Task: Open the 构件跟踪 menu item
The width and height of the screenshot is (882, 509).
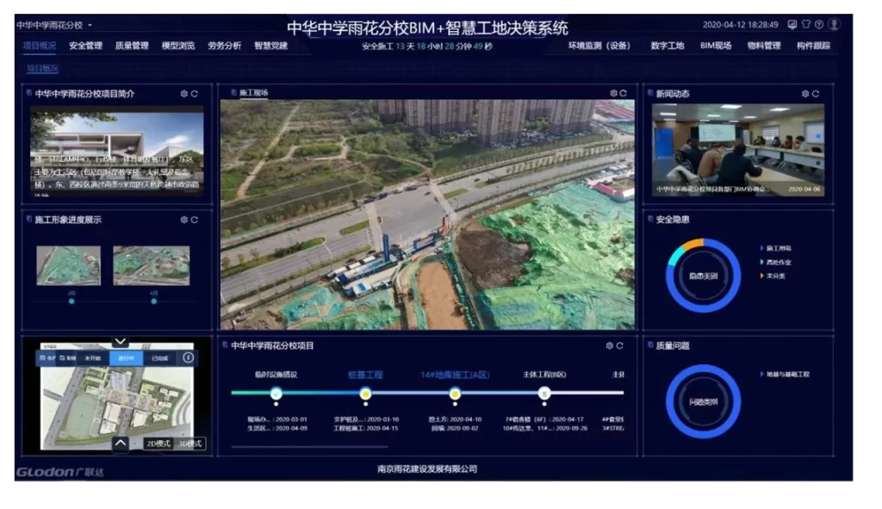Action: tap(813, 46)
